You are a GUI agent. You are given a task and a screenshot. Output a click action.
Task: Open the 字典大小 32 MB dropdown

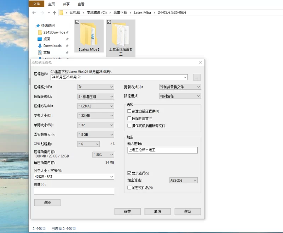coord(96,115)
